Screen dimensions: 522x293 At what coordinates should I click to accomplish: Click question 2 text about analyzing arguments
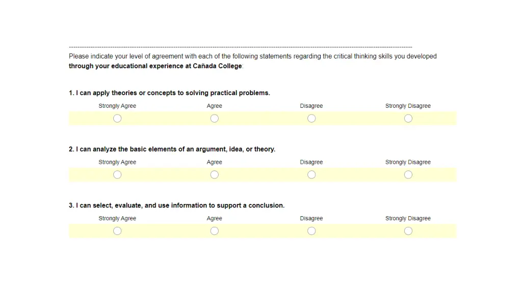coord(172,149)
